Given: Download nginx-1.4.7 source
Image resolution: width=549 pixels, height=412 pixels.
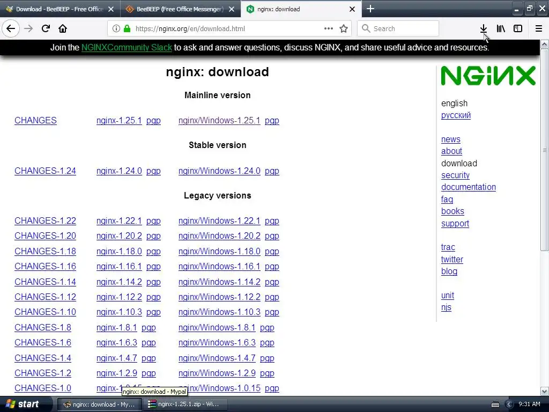Looking at the screenshot, I should pos(116,358).
